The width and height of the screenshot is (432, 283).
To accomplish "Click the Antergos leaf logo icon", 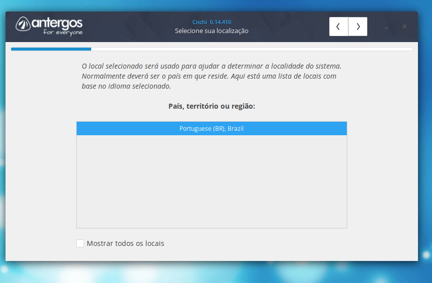I will (x=24, y=25).
